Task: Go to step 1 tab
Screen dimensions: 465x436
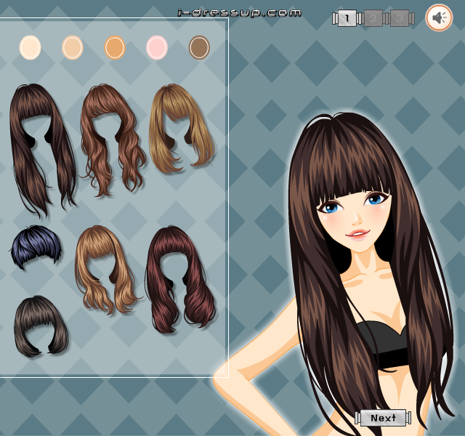Action: tap(347, 18)
